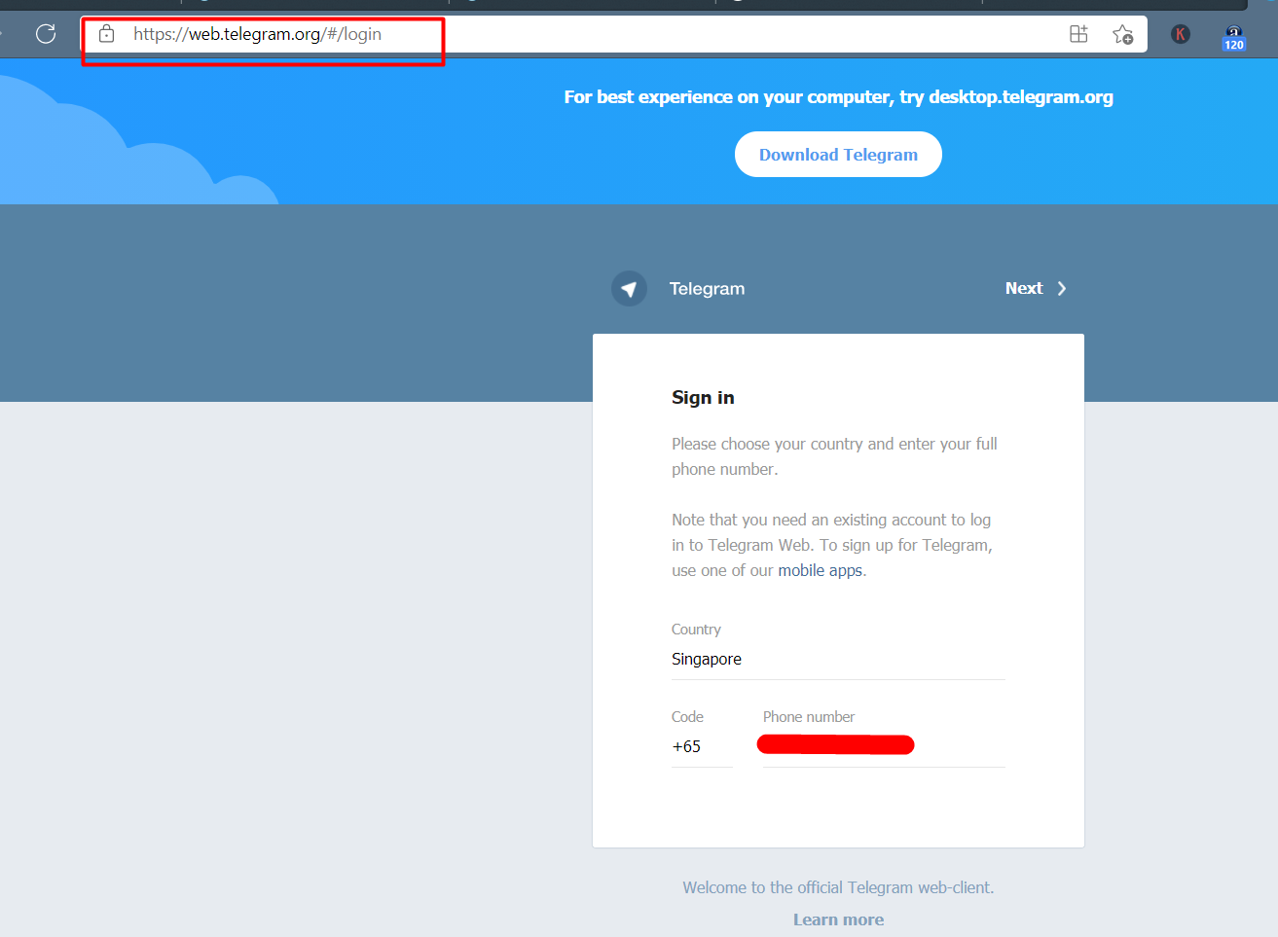The height and width of the screenshot is (937, 1278).
Task: Click the Telegram header title text
Action: [708, 289]
